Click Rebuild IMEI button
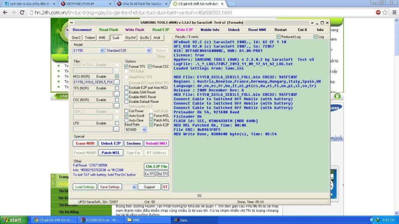Image resolution: width=399 pixels, height=224 pixels. (156, 143)
